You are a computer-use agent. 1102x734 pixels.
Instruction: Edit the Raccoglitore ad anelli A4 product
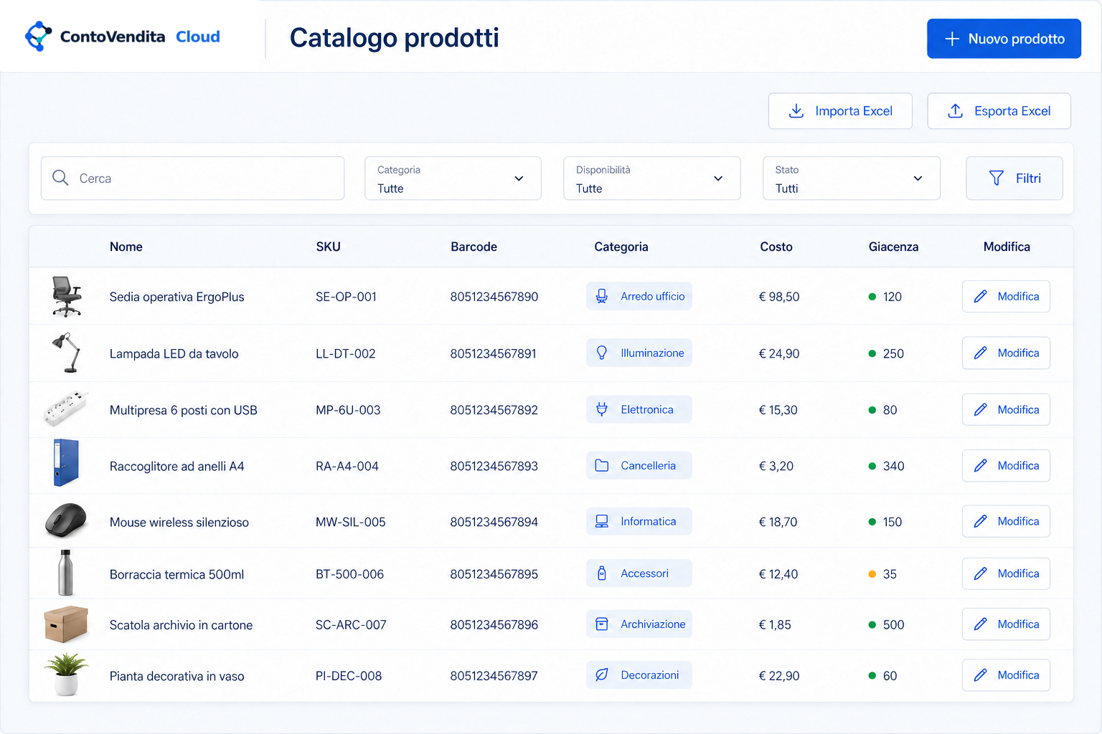click(1006, 465)
